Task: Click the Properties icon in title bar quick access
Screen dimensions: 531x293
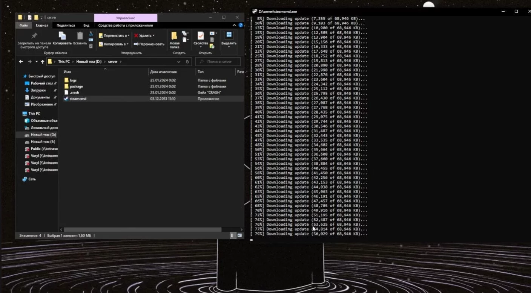Action: click(x=30, y=17)
